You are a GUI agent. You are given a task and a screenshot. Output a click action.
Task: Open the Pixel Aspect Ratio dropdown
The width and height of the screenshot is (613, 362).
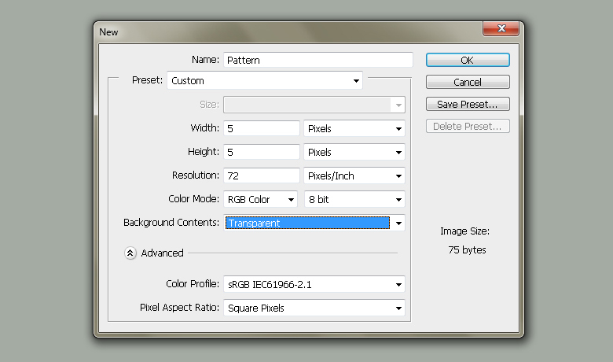pyautogui.click(x=314, y=308)
